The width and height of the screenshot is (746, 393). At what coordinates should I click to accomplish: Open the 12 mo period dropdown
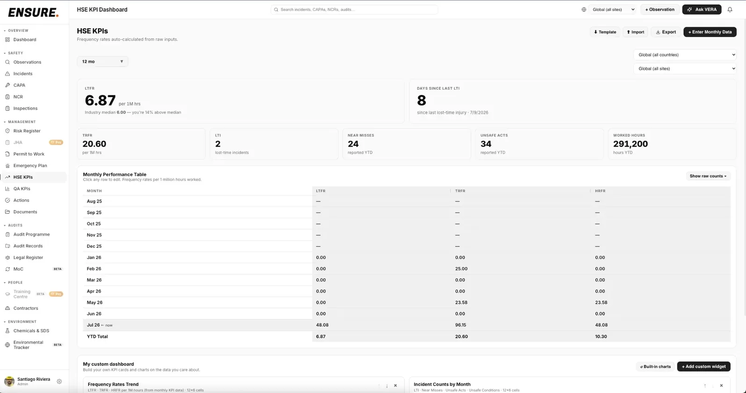(x=102, y=62)
